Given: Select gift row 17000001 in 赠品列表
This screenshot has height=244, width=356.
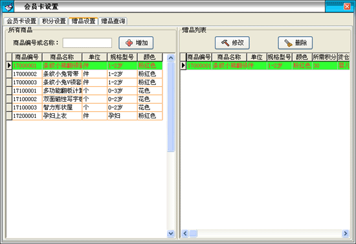Looking at the screenshot, I should point(265,65).
